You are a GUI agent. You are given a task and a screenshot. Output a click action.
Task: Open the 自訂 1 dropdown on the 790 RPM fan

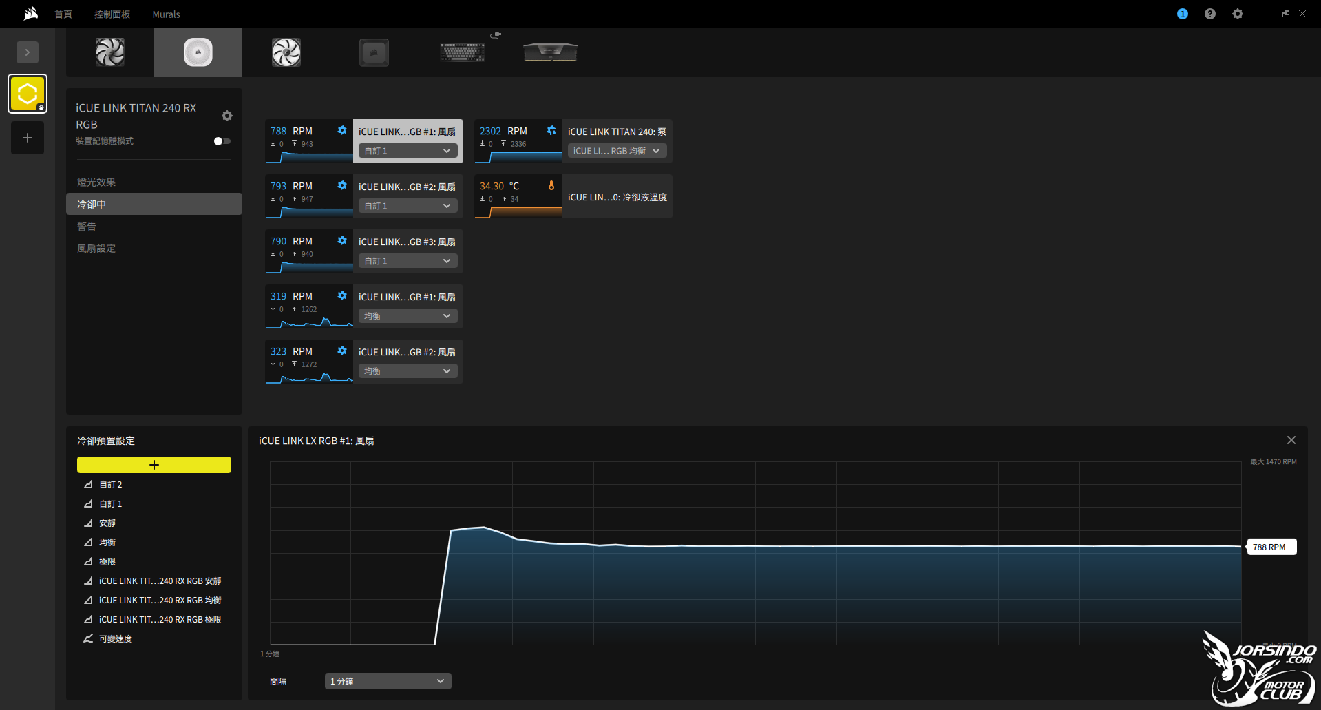pyautogui.click(x=408, y=261)
